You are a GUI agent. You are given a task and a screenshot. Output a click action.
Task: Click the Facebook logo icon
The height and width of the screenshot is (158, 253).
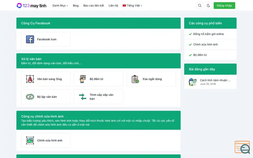30,39
